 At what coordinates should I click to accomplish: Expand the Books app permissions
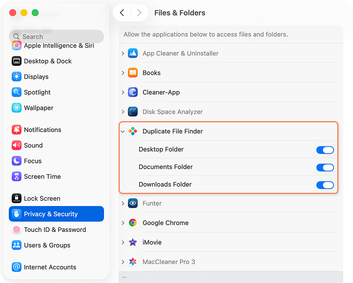click(x=123, y=73)
